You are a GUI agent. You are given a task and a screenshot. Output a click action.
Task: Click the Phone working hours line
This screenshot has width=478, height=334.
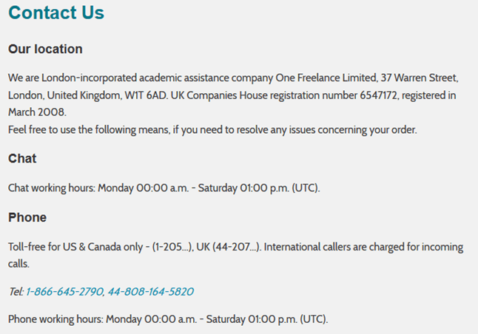click(x=168, y=319)
